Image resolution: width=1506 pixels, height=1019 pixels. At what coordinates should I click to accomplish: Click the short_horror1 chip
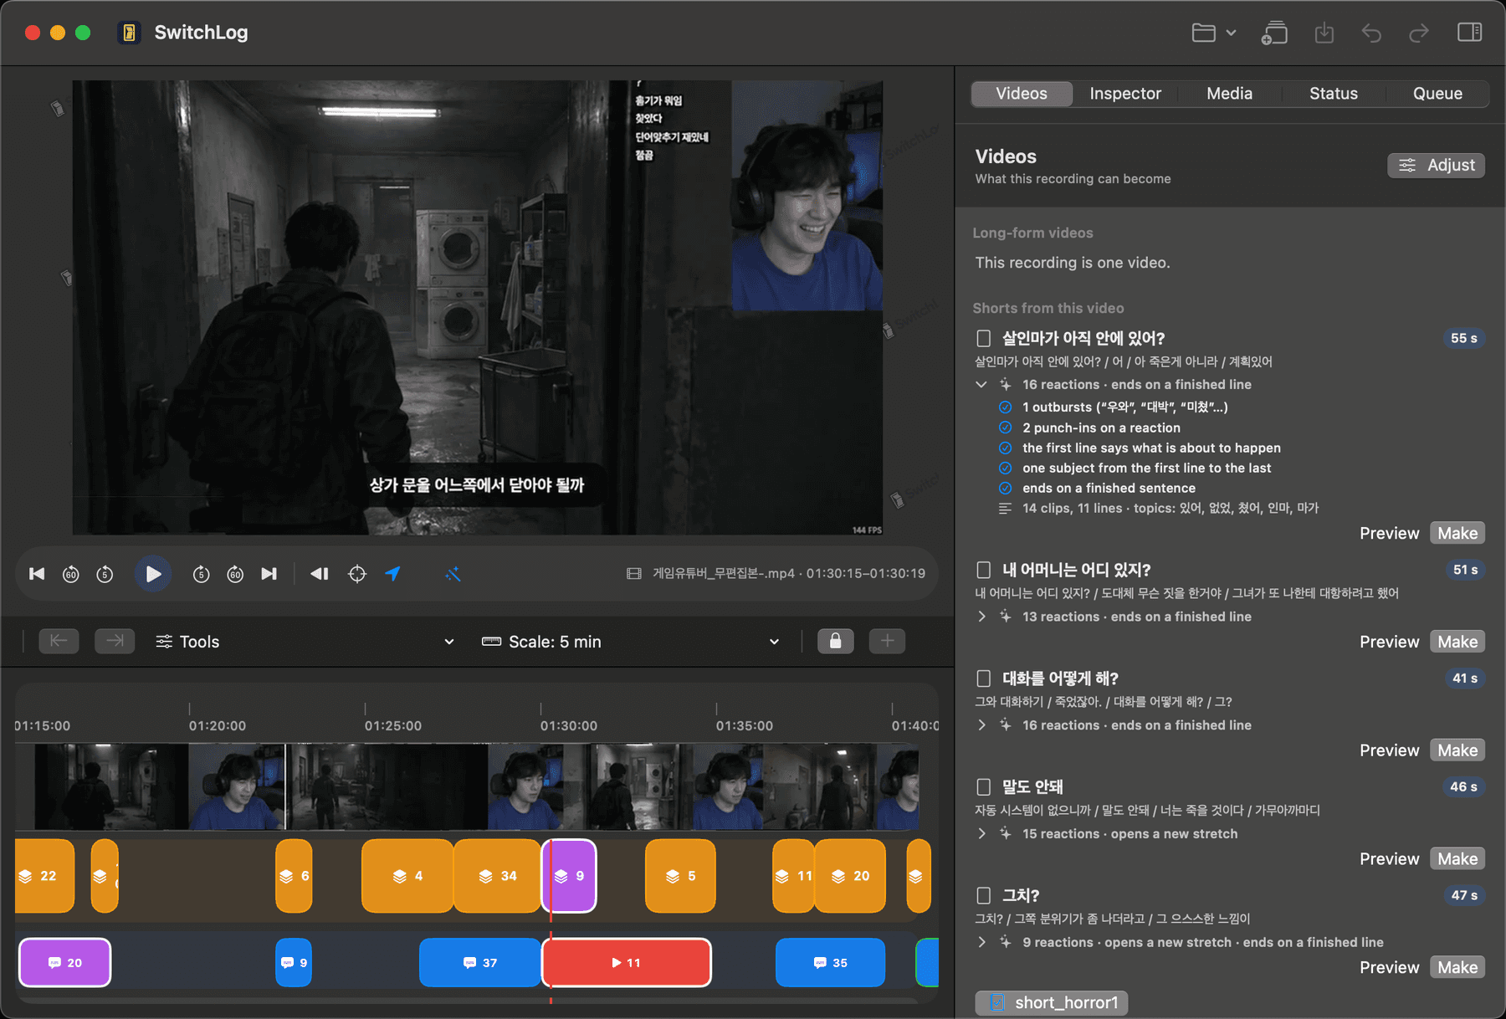1052,1002
